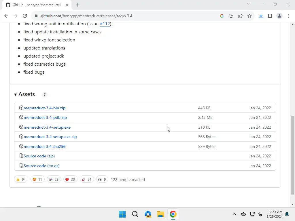Click the '2.43 MB' file size
The image size is (295, 221).
click(205, 117)
